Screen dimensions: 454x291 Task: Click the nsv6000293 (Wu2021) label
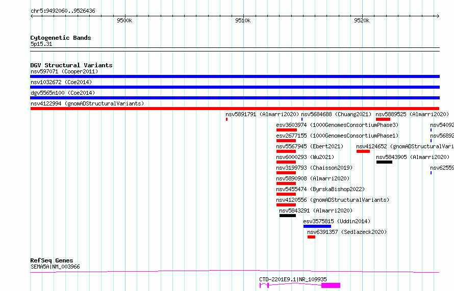pos(305,157)
